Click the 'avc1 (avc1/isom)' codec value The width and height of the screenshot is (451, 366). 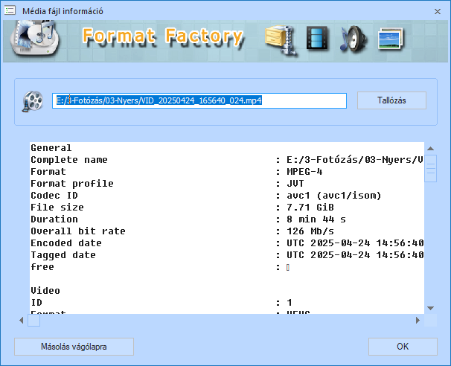(334, 196)
